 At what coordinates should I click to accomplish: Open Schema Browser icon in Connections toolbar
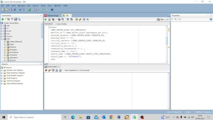[x=19, y=19]
